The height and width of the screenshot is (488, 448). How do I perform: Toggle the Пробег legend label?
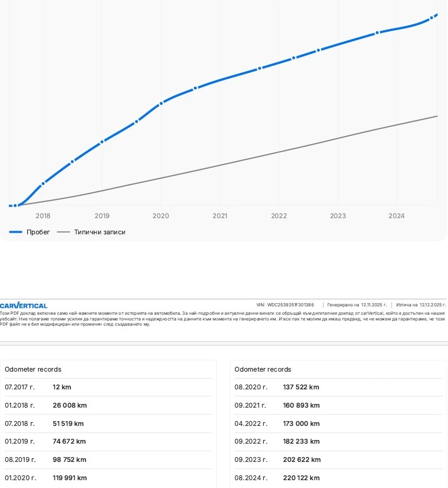[x=38, y=232]
